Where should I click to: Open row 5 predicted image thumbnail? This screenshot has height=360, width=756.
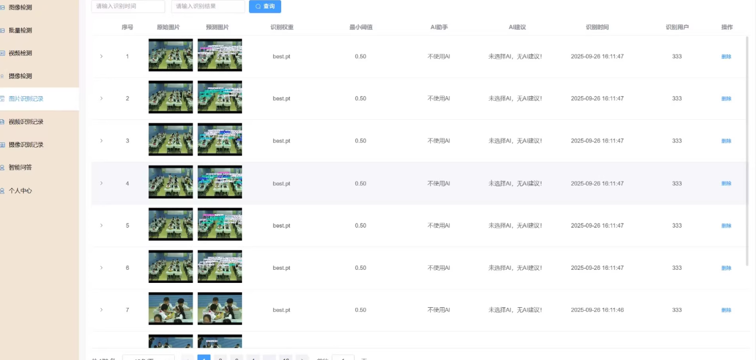click(220, 224)
